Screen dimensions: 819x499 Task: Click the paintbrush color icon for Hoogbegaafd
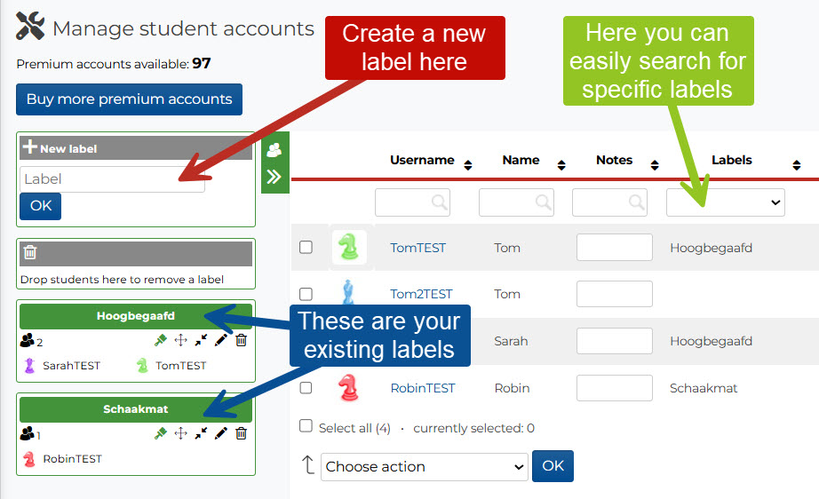[161, 339]
